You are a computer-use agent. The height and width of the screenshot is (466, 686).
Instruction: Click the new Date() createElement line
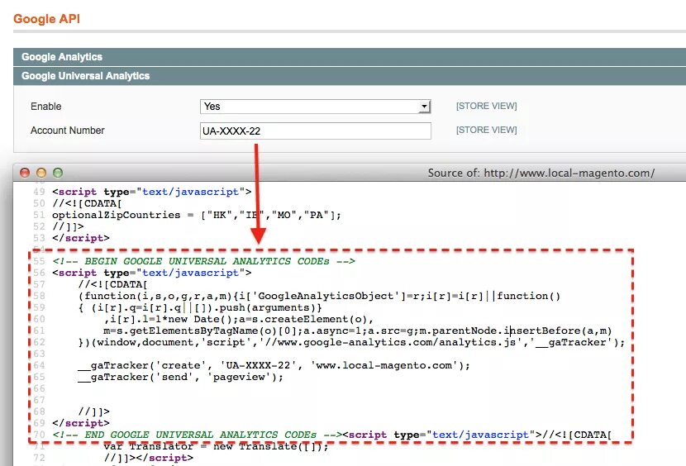pos(238,319)
